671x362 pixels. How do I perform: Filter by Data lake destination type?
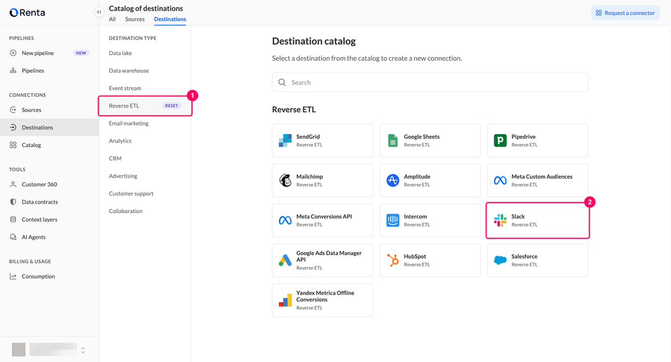pyautogui.click(x=121, y=53)
